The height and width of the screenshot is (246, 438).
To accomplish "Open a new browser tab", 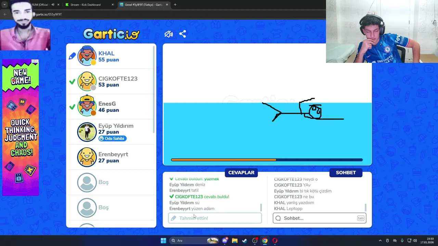I will (x=175, y=5).
